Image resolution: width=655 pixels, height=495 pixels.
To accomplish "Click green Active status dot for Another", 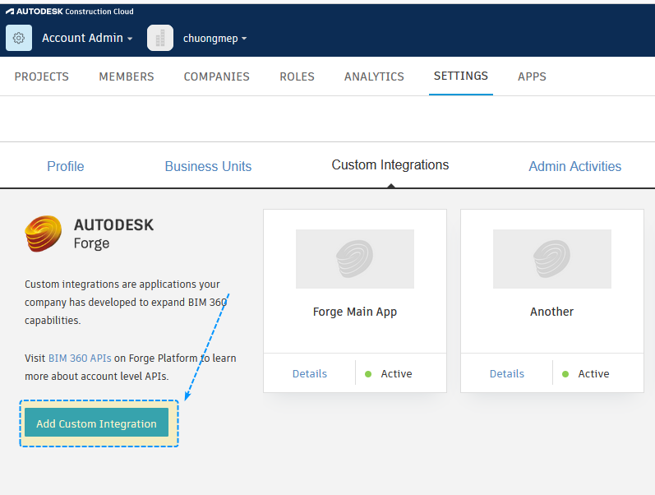I will pos(565,374).
